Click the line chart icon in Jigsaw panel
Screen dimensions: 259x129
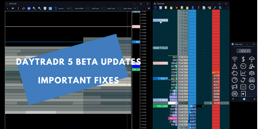click(x=243, y=73)
